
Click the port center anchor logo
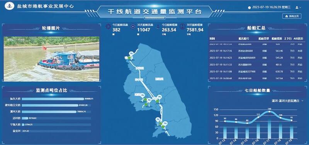pyautogui.click(x=9, y=6)
